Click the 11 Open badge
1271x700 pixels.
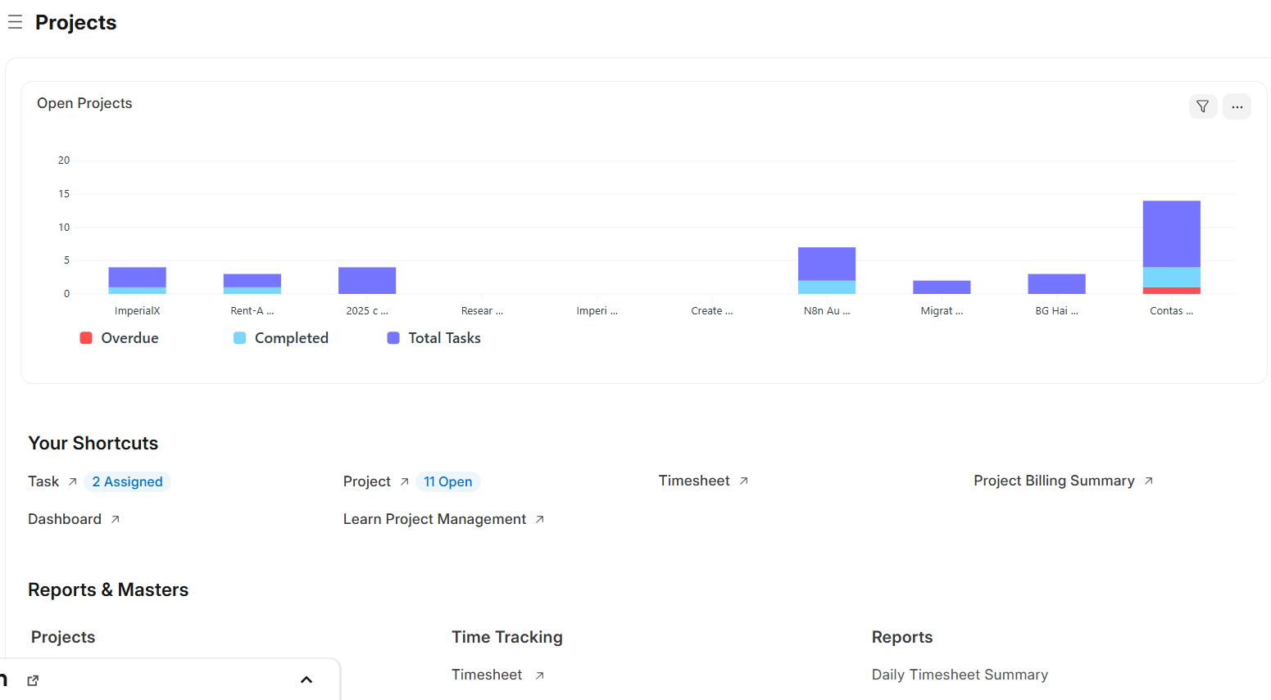coord(447,481)
